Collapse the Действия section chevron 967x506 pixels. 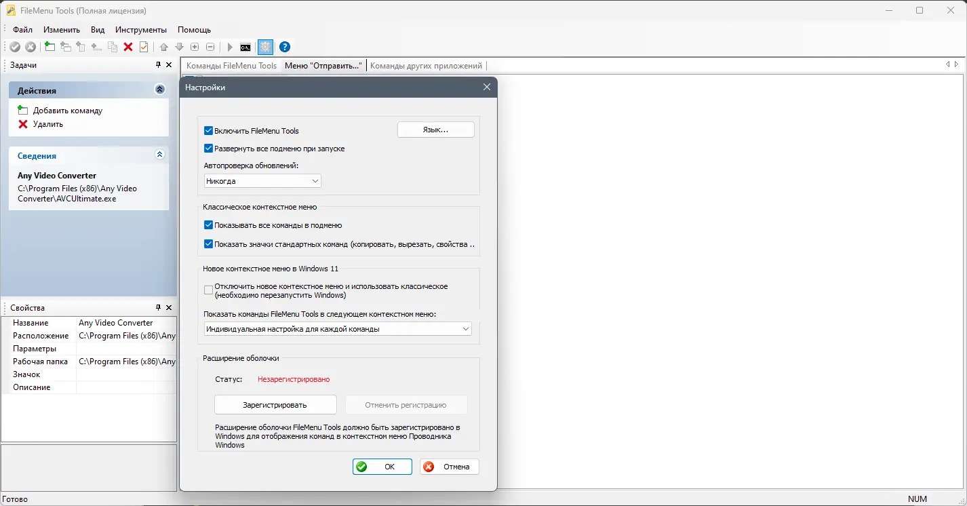coord(160,89)
